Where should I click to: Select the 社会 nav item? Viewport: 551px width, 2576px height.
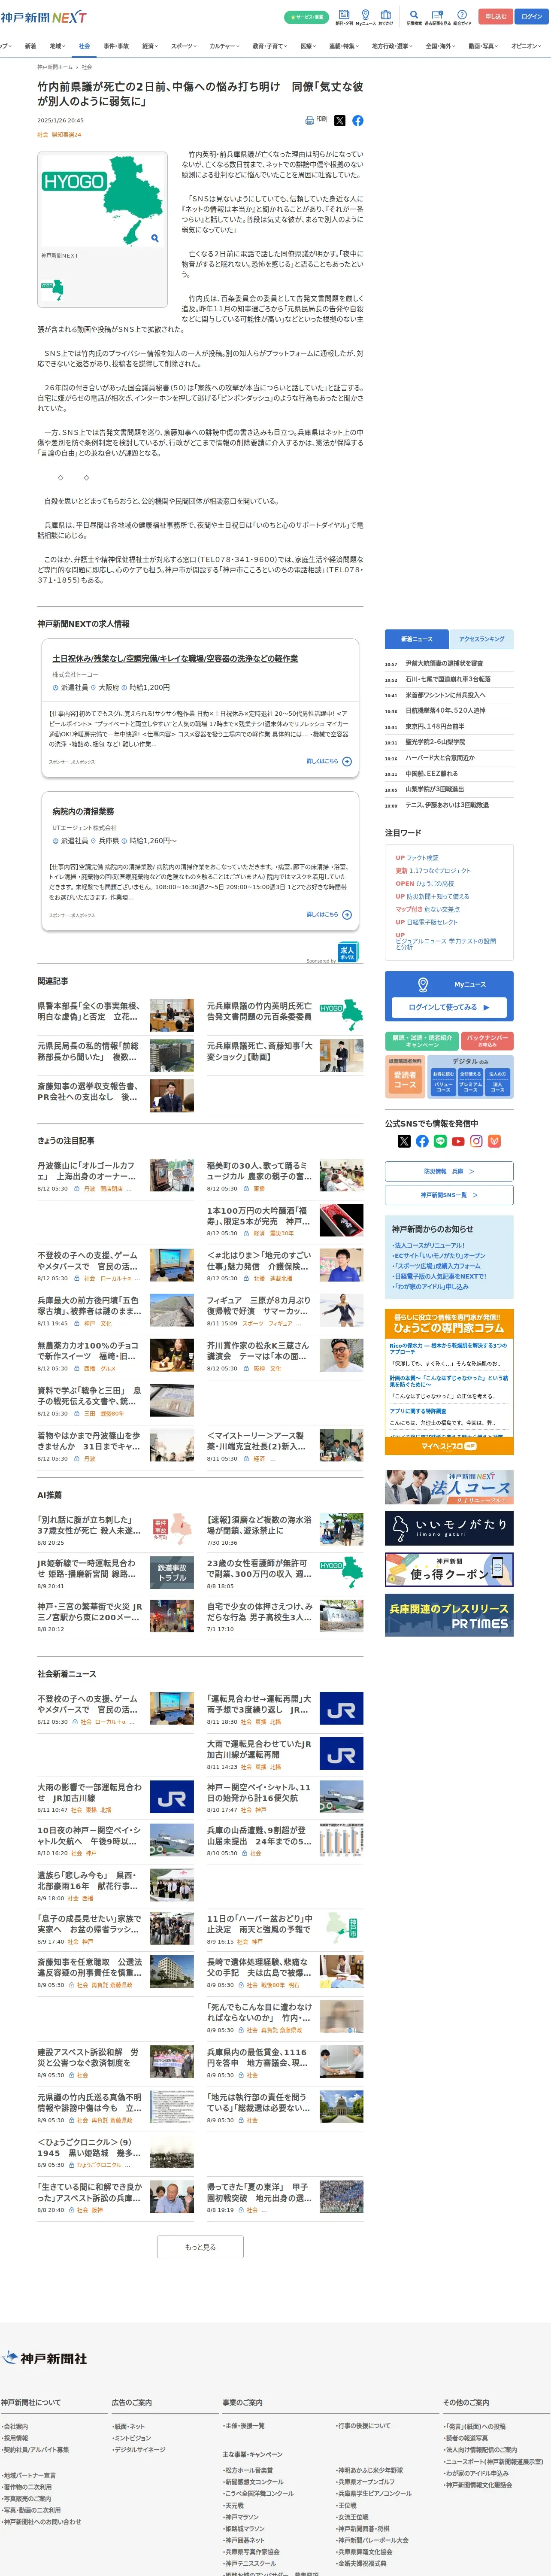pos(84,46)
